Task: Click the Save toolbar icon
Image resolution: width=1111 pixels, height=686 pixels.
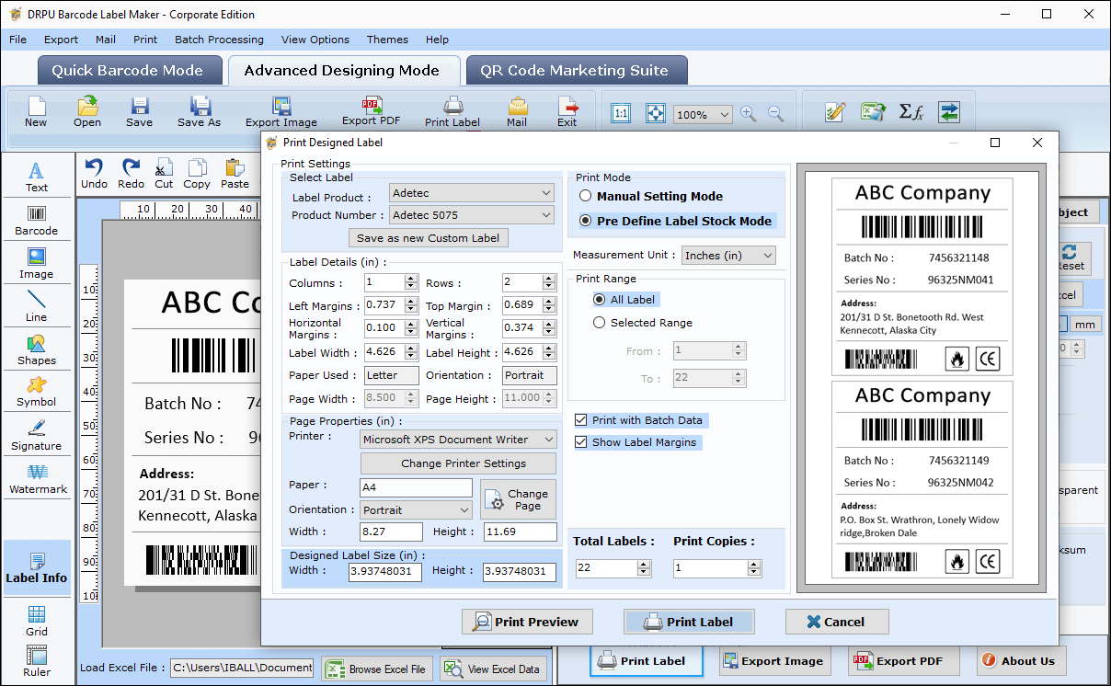Action: pos(140,111)
